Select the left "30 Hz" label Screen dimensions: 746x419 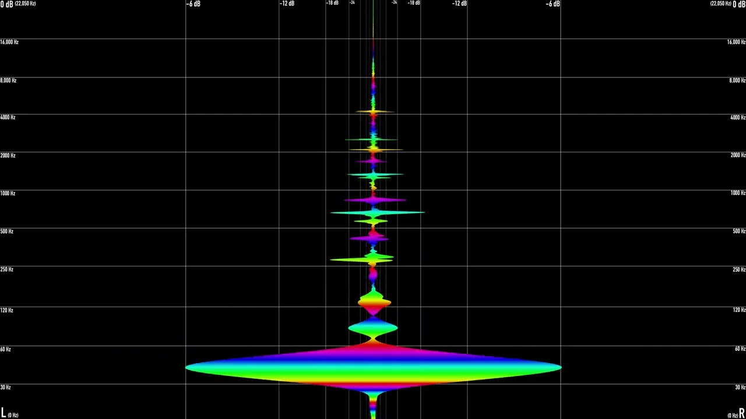tap(5, 388)
